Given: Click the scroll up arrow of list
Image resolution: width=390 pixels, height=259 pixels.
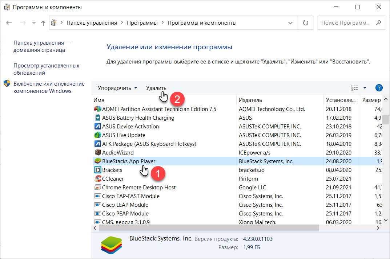Looking at the screenshot, I should click(x=386, y=99).
